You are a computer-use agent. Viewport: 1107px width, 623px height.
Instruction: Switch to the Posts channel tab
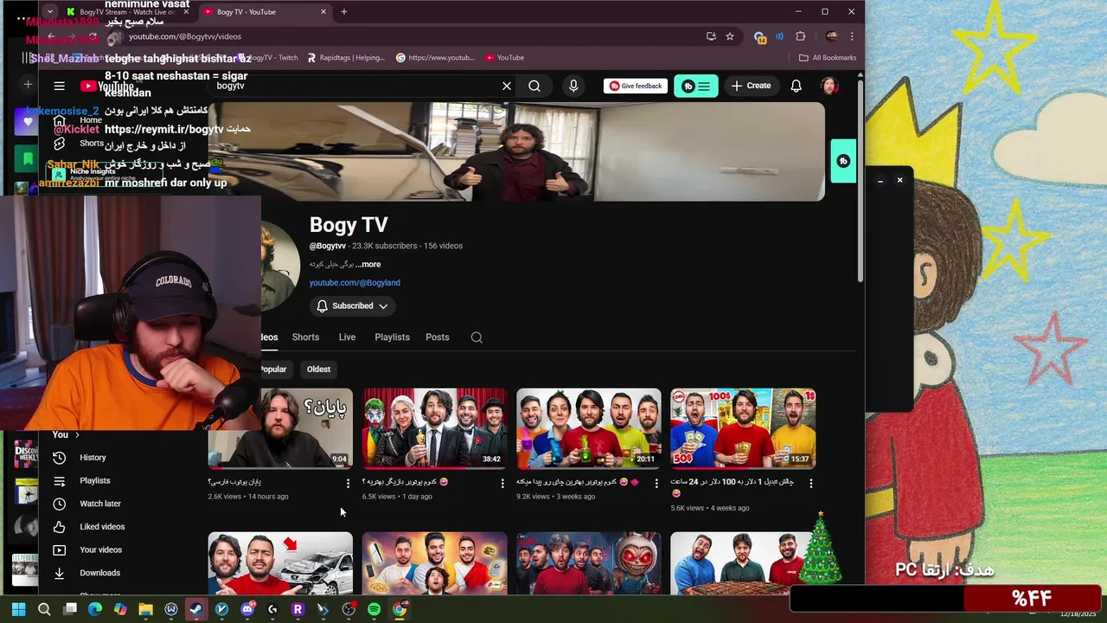pyautogui.click(x=437, y=337)
